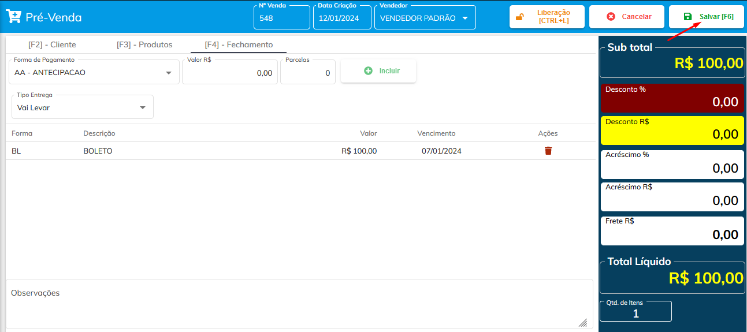The width and height of the screenshot is (747, 332).
Task: Open the Vendedor dropdown
Action: (425, 17)
